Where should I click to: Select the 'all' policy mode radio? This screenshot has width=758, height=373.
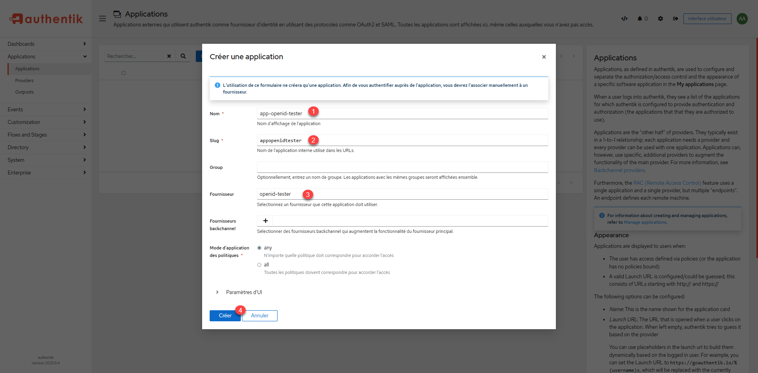tap(259, 265)
